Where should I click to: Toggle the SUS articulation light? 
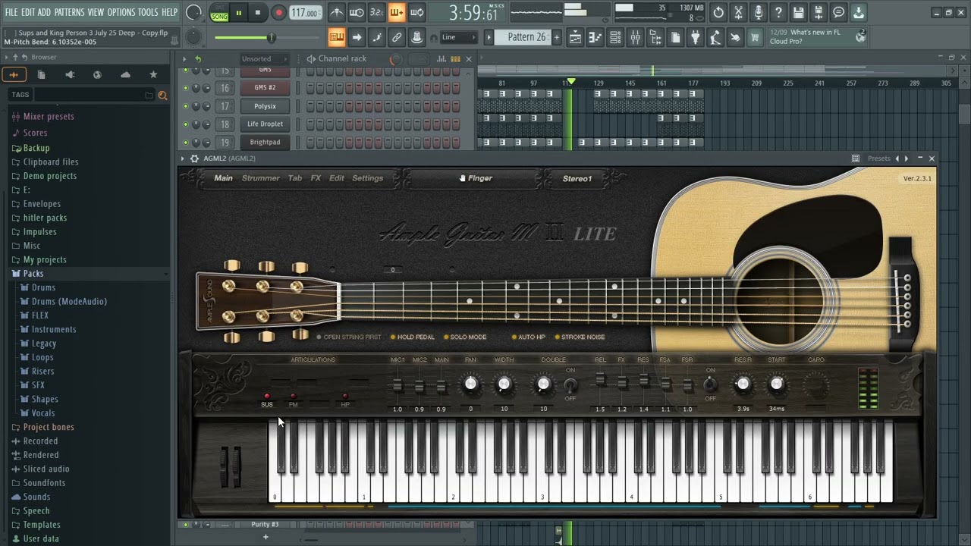266,397
